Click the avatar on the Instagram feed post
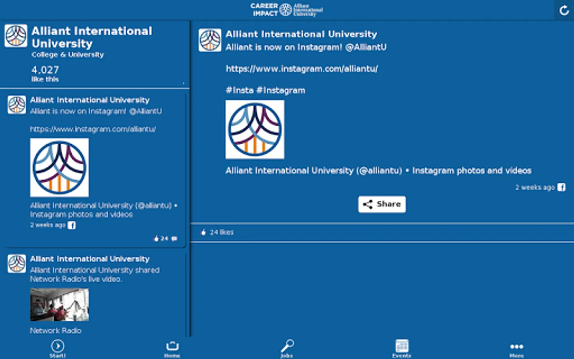This screenshot has width=574, height=359. [x=17, y=105]
